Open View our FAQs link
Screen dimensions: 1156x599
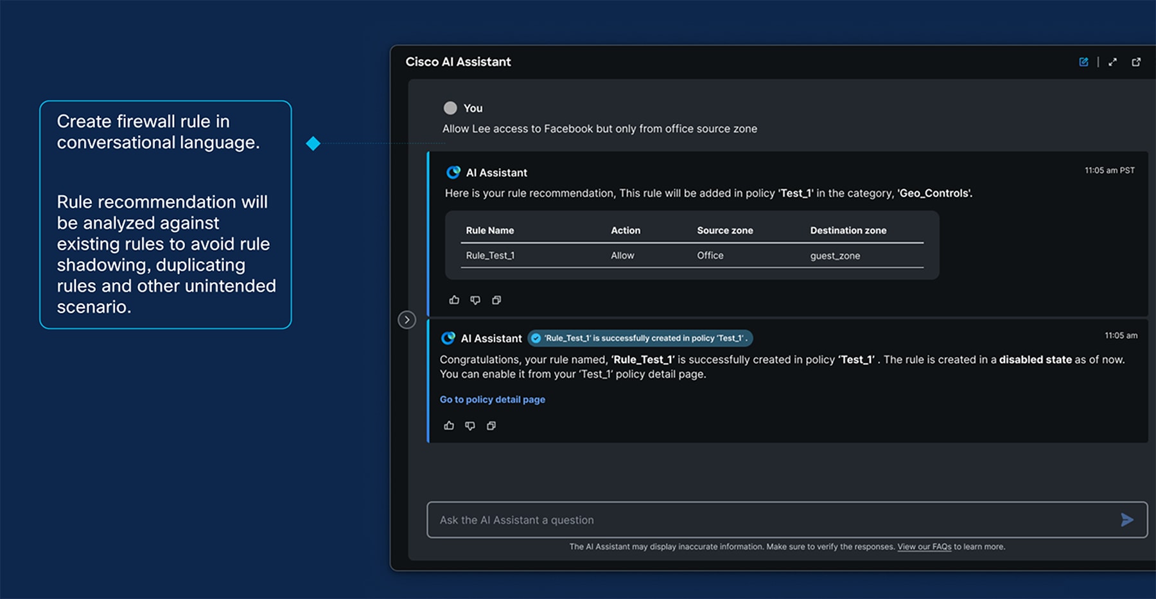[x=924, y=546]
